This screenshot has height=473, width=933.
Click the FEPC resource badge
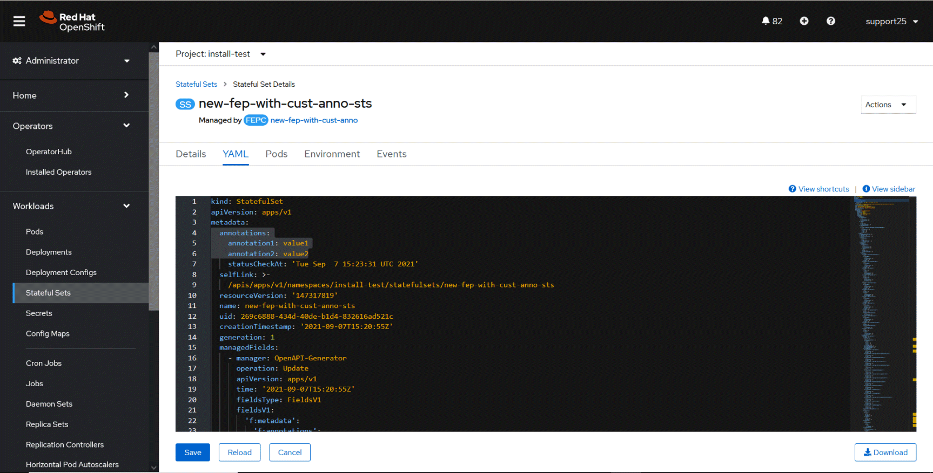click(x=256, y=120)
